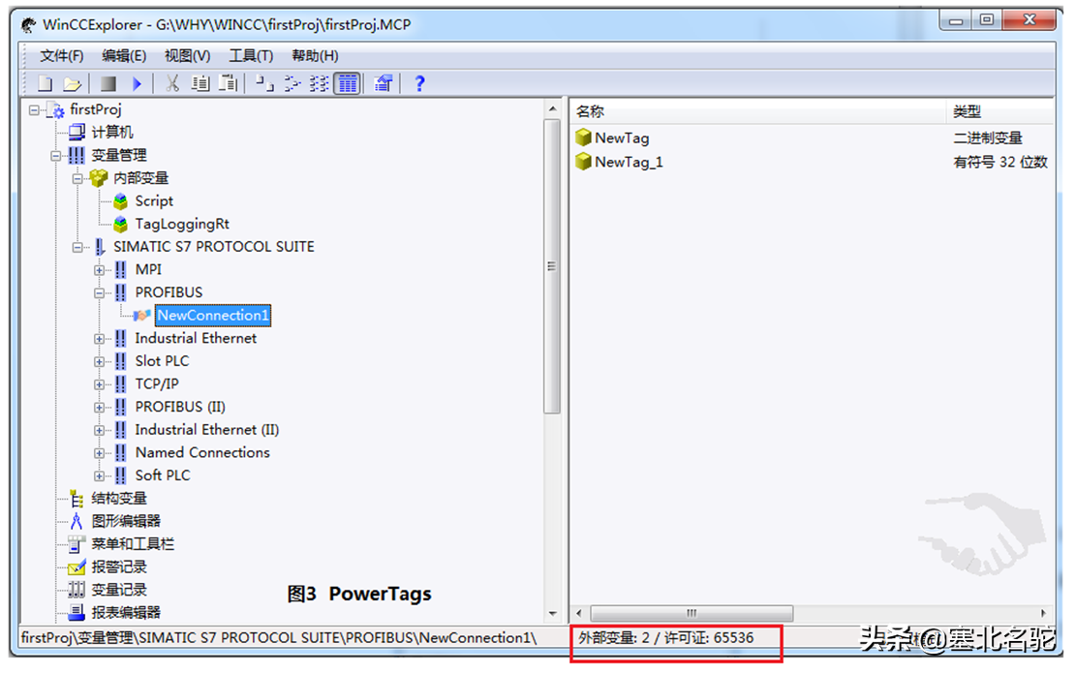Click the tag list horizontal scrollbar
The width and height of the screenshot is (1076, 673).
[692, 613]
